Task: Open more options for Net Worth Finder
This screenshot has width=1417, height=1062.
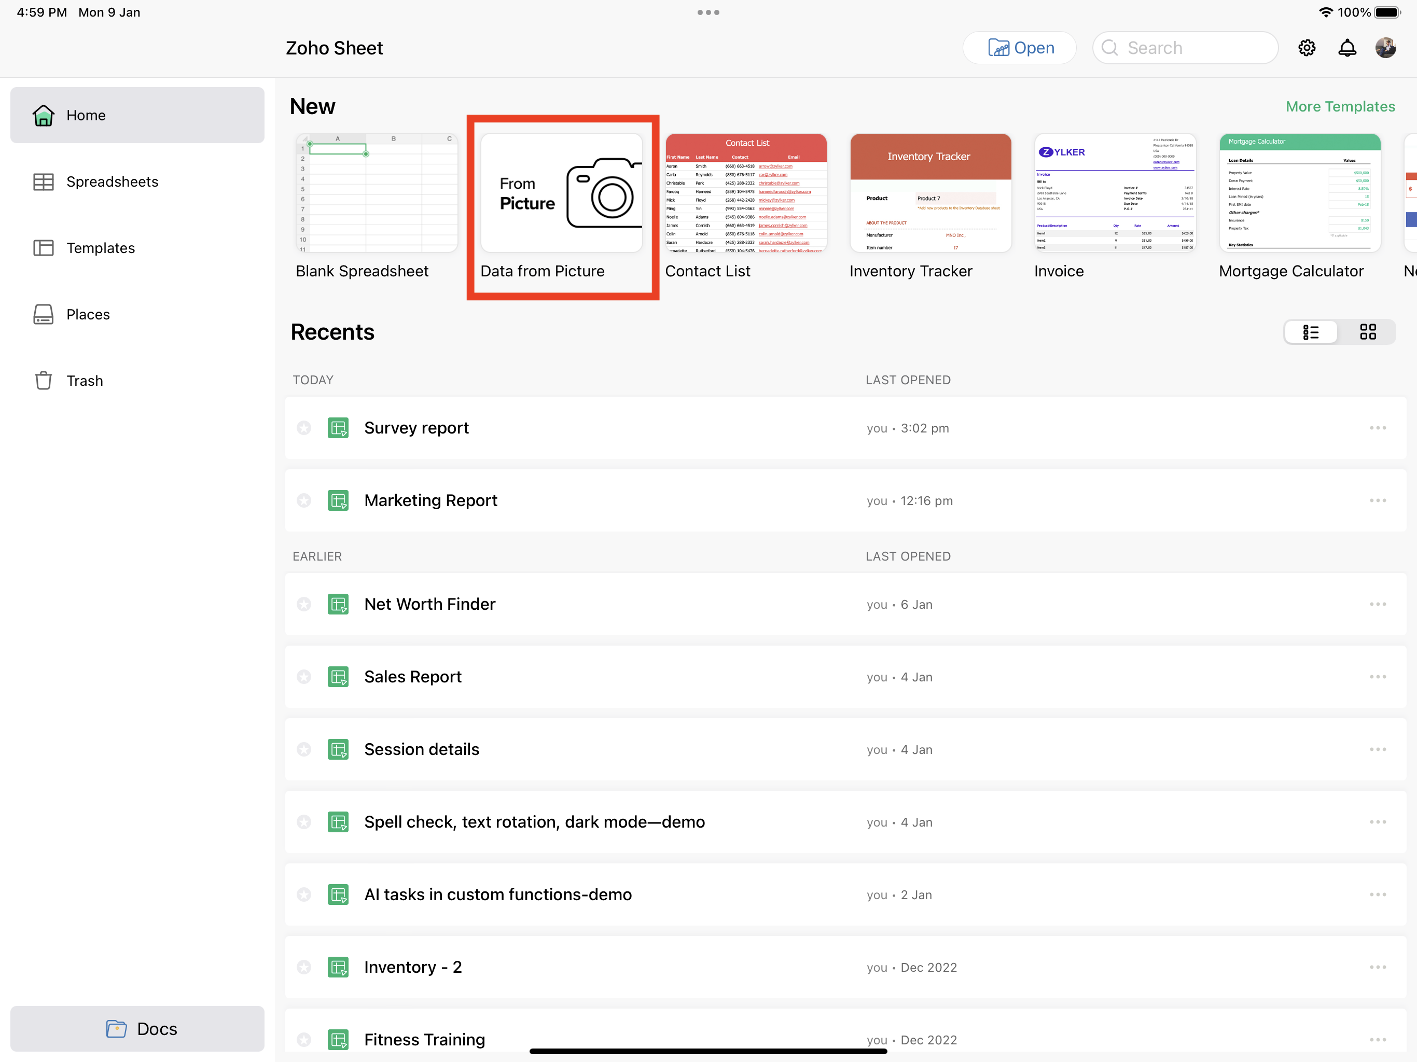Action: coord(1377,604)
